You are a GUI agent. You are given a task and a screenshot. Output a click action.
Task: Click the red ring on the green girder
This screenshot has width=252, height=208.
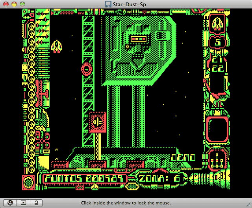87,69
